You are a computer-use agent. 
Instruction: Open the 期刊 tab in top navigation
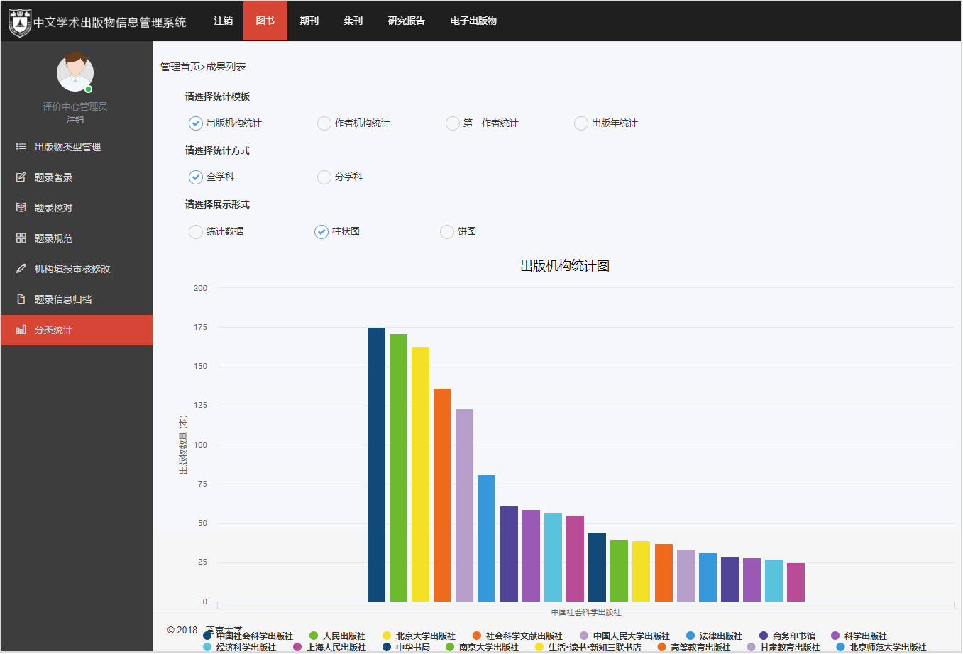(309, 21)
